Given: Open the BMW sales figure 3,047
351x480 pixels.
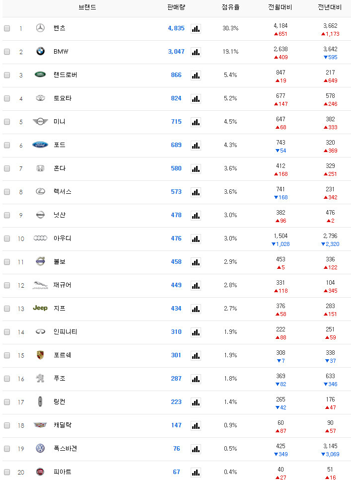Looking at the screenshot, I should pos(176,52).
